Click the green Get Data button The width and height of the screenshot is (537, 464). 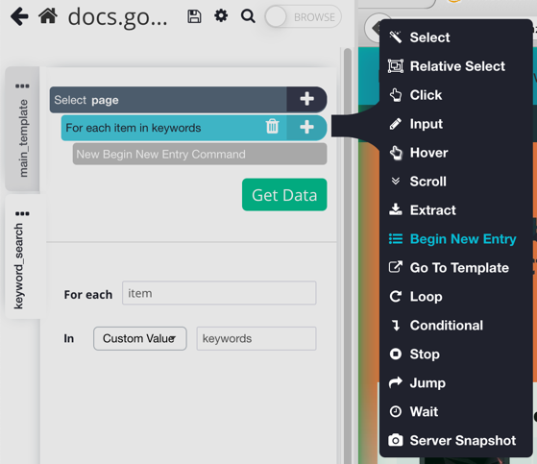284,194
